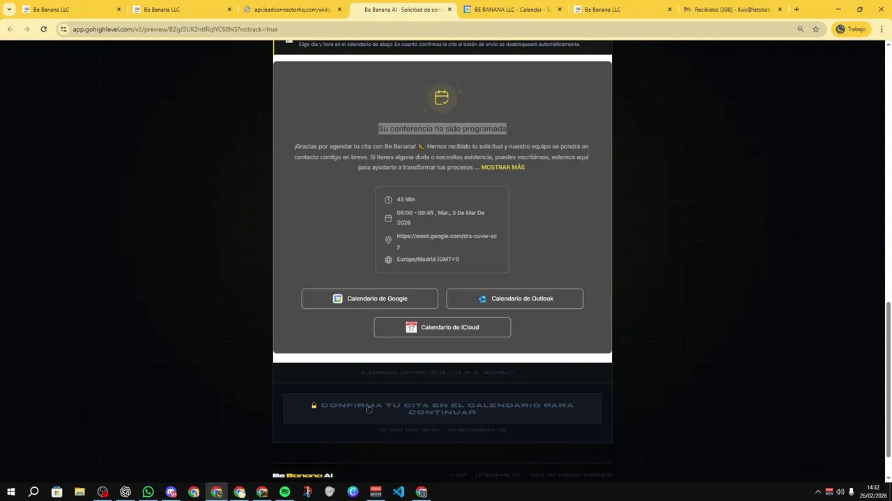Click the Europe/Madrid (GMT+1) timezone text
This screenshot has height=501, width=892.
pyautogui.click(x=428, y=260)
